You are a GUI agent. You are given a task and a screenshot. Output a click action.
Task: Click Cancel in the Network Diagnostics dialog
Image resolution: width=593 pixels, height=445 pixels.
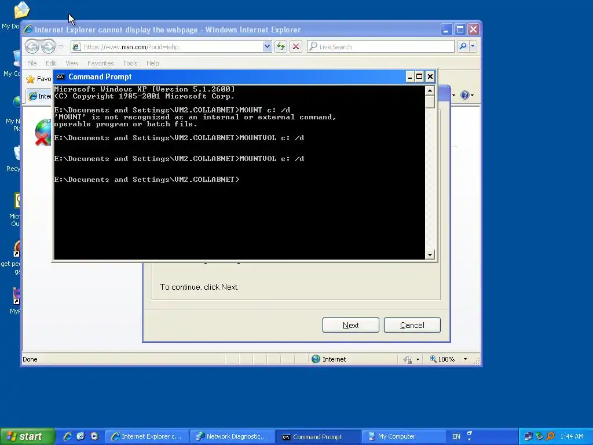click(x=412, y=325)
